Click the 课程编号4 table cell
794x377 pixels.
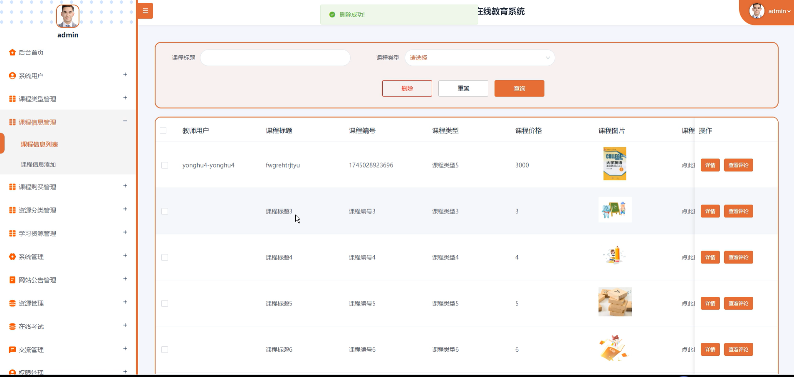[x=362, y=257]
